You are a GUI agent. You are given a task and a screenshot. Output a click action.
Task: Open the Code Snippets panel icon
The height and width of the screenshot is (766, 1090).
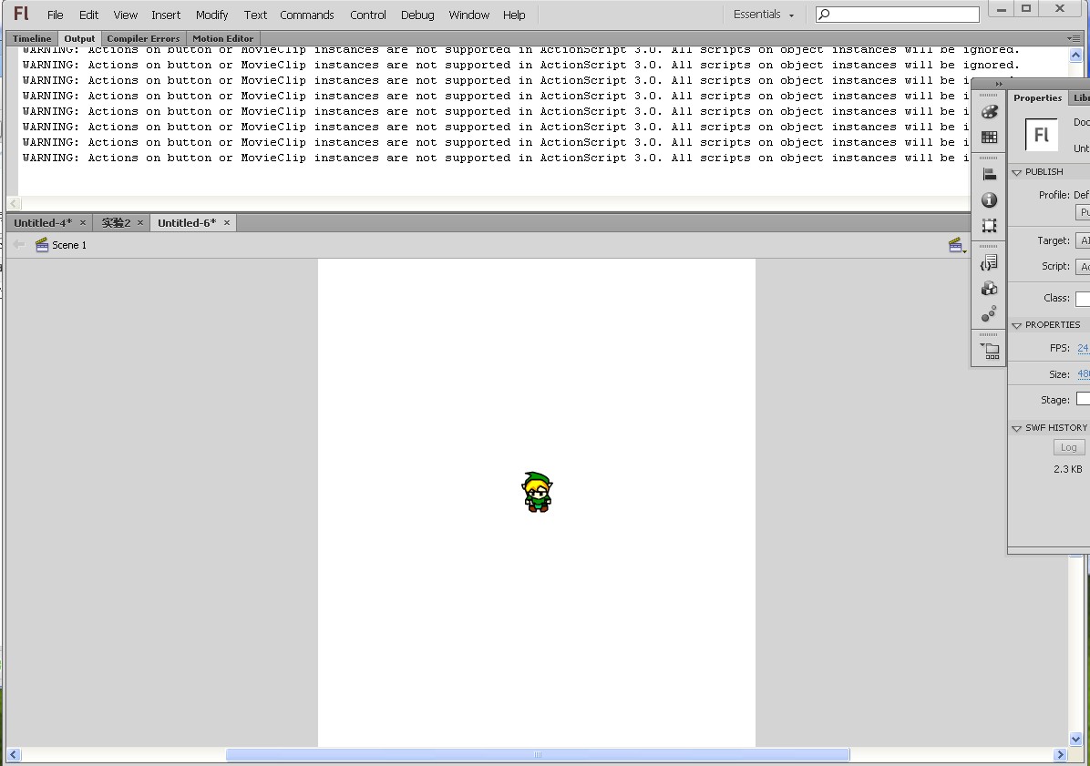pos(989,262)
